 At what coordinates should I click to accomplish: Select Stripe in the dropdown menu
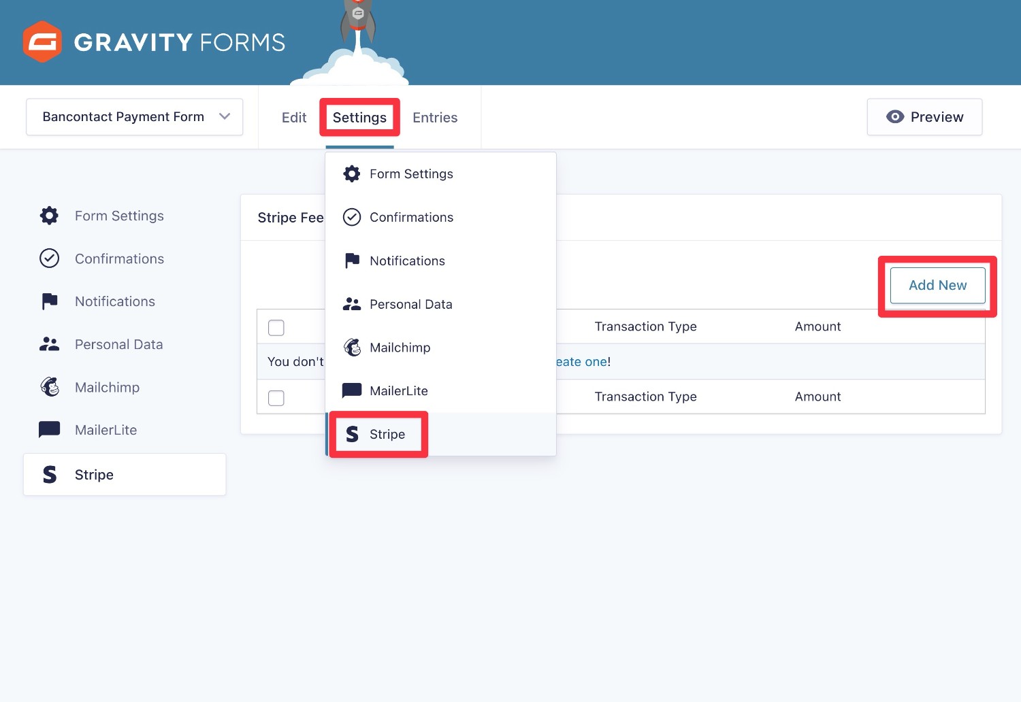click(x=441, y=434)
